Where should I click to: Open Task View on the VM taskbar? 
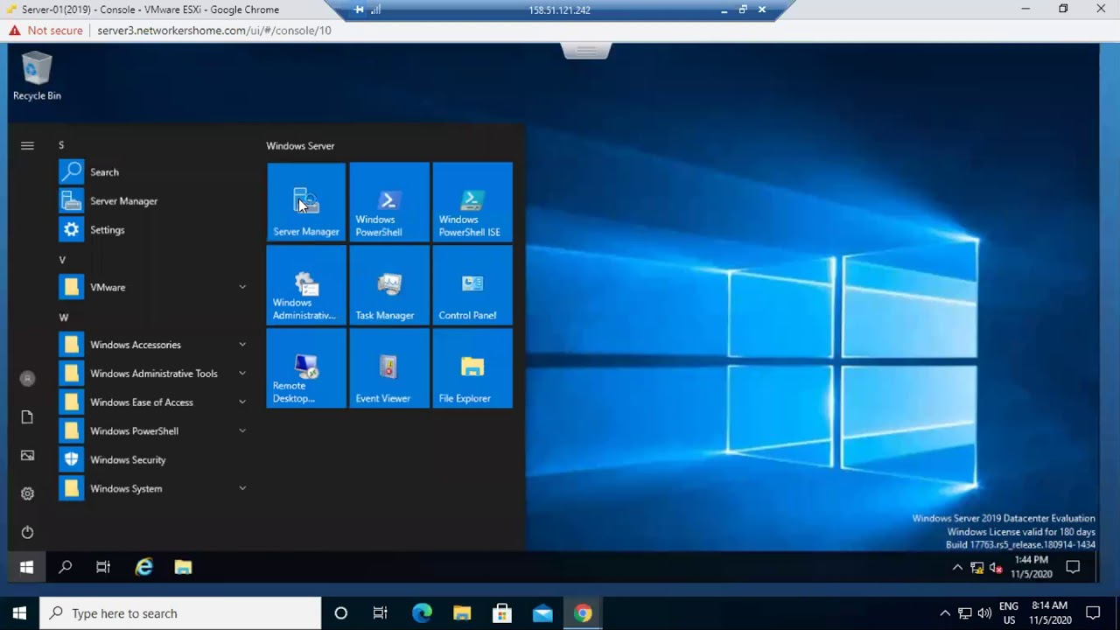[103, 568]
